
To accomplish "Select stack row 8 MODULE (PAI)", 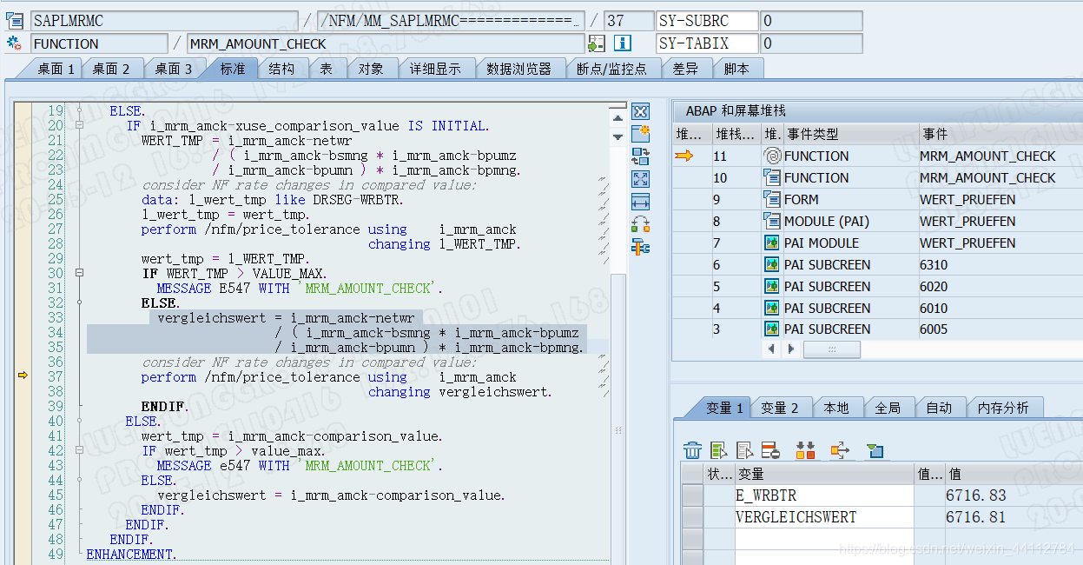I will (877, 221).
